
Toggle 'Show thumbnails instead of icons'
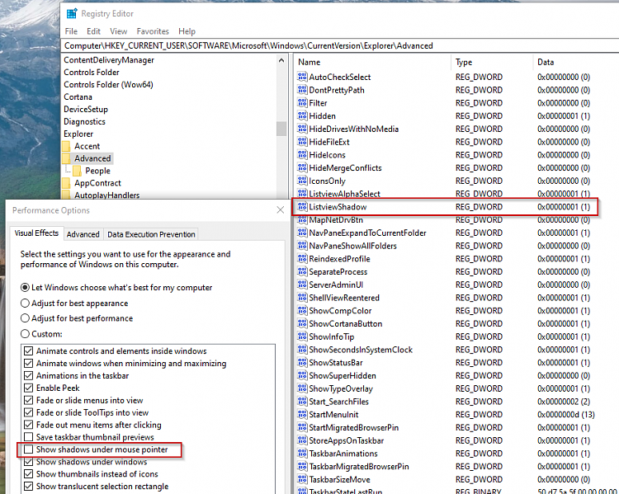coord(28,474)
